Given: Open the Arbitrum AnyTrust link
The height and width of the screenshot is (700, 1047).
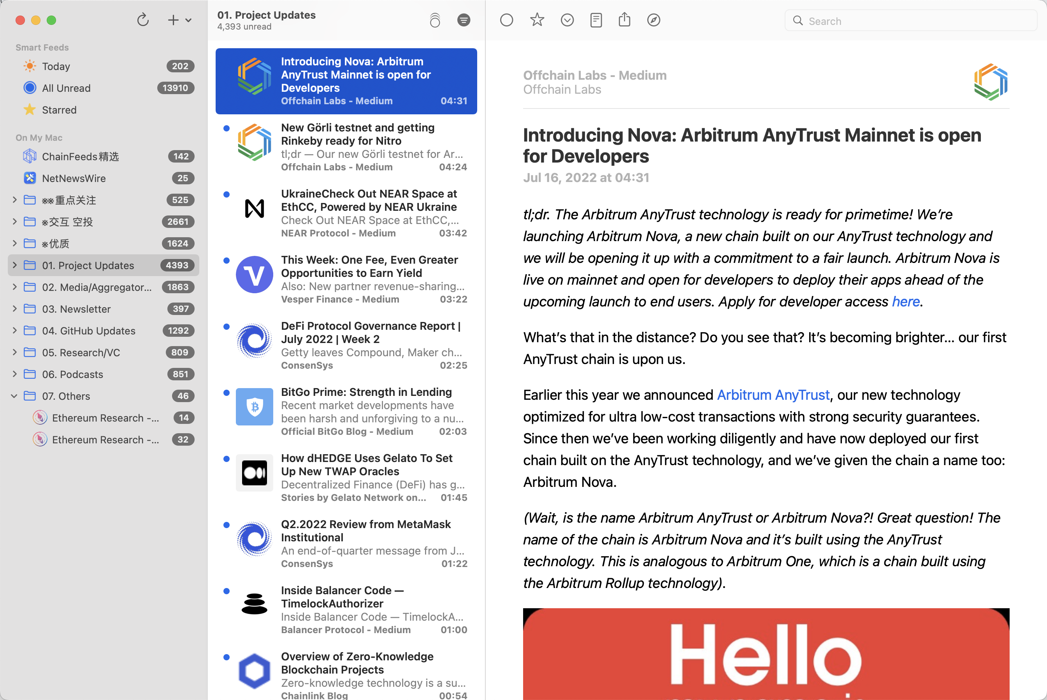Looking at the screenshot, I should (773, 395).
